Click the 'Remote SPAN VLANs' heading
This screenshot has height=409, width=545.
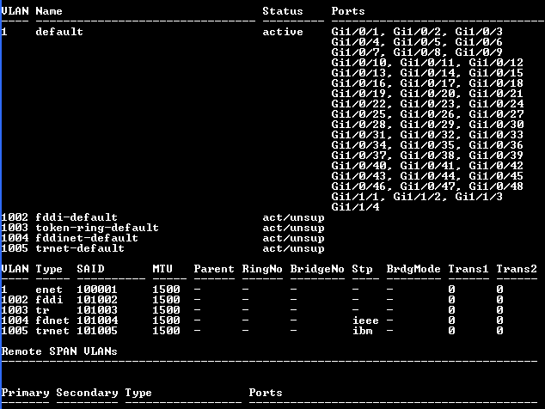click(x=59, y=351)
